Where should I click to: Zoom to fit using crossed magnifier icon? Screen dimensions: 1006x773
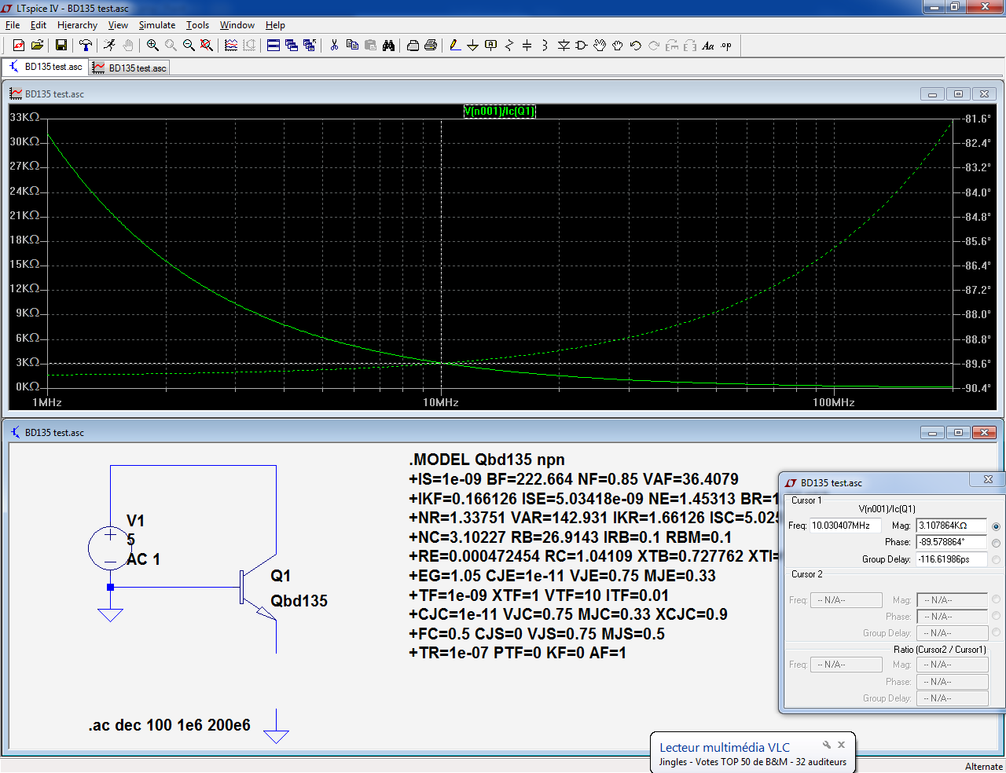pos(207,46)
